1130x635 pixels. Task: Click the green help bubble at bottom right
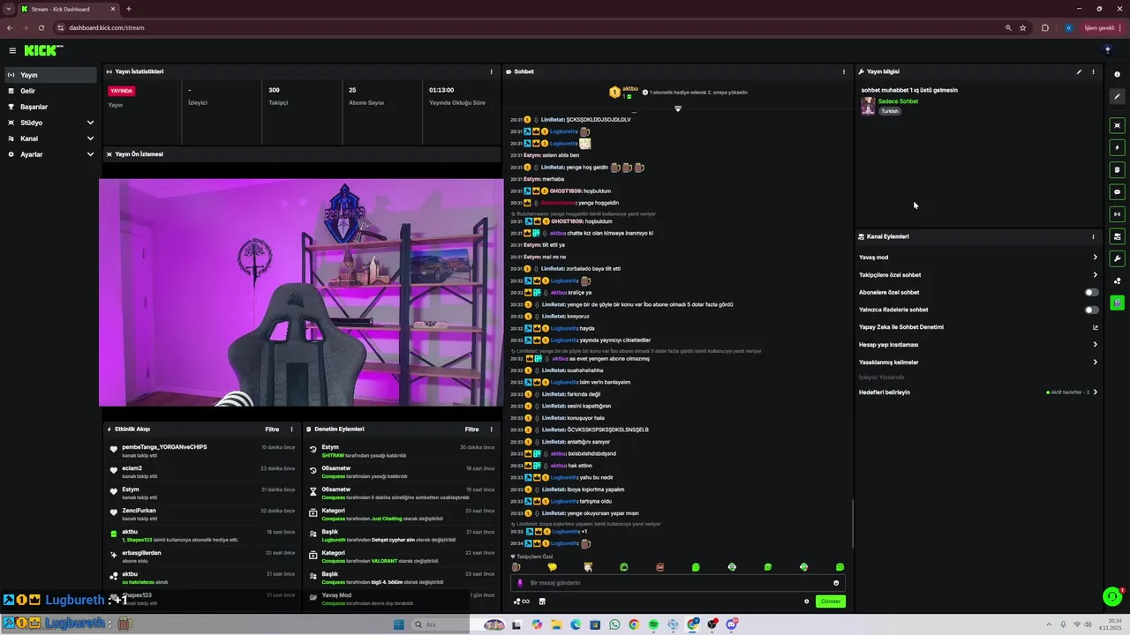(x=1112, y=597)
